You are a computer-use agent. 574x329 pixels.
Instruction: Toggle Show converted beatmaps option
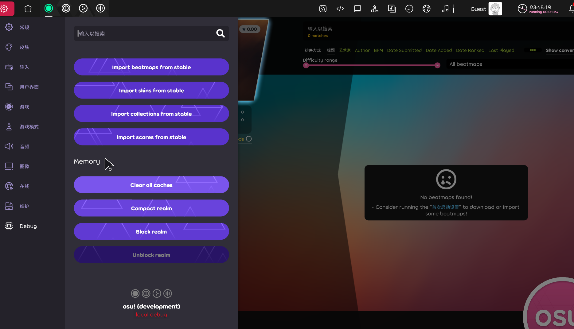(x=560, y=50)
